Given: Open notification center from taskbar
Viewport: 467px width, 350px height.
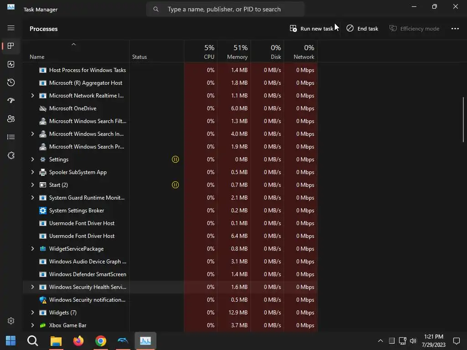Looking at the screenshot, I should (x=456, y=341).
